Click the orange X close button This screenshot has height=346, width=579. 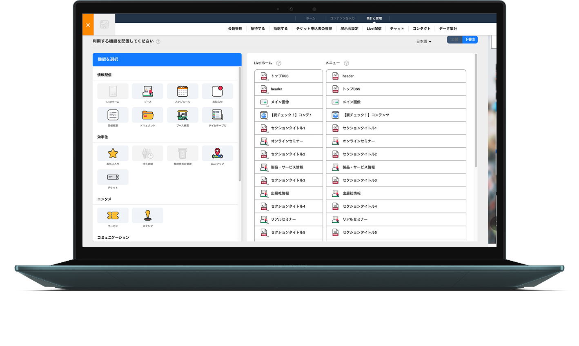[x=88, y=25]
